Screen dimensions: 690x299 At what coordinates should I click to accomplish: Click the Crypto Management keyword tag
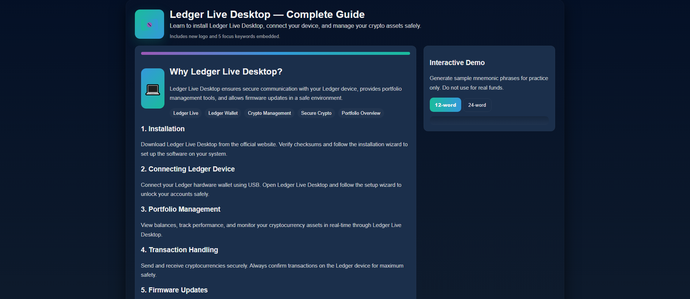(x=269, y=113)
